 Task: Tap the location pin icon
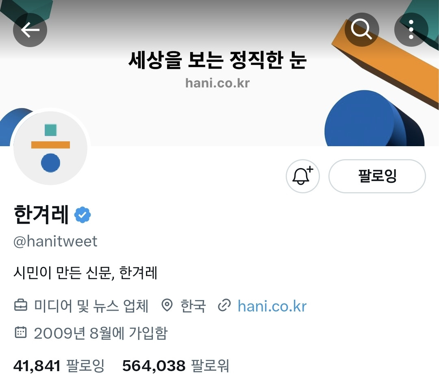(x=167, y=305)
